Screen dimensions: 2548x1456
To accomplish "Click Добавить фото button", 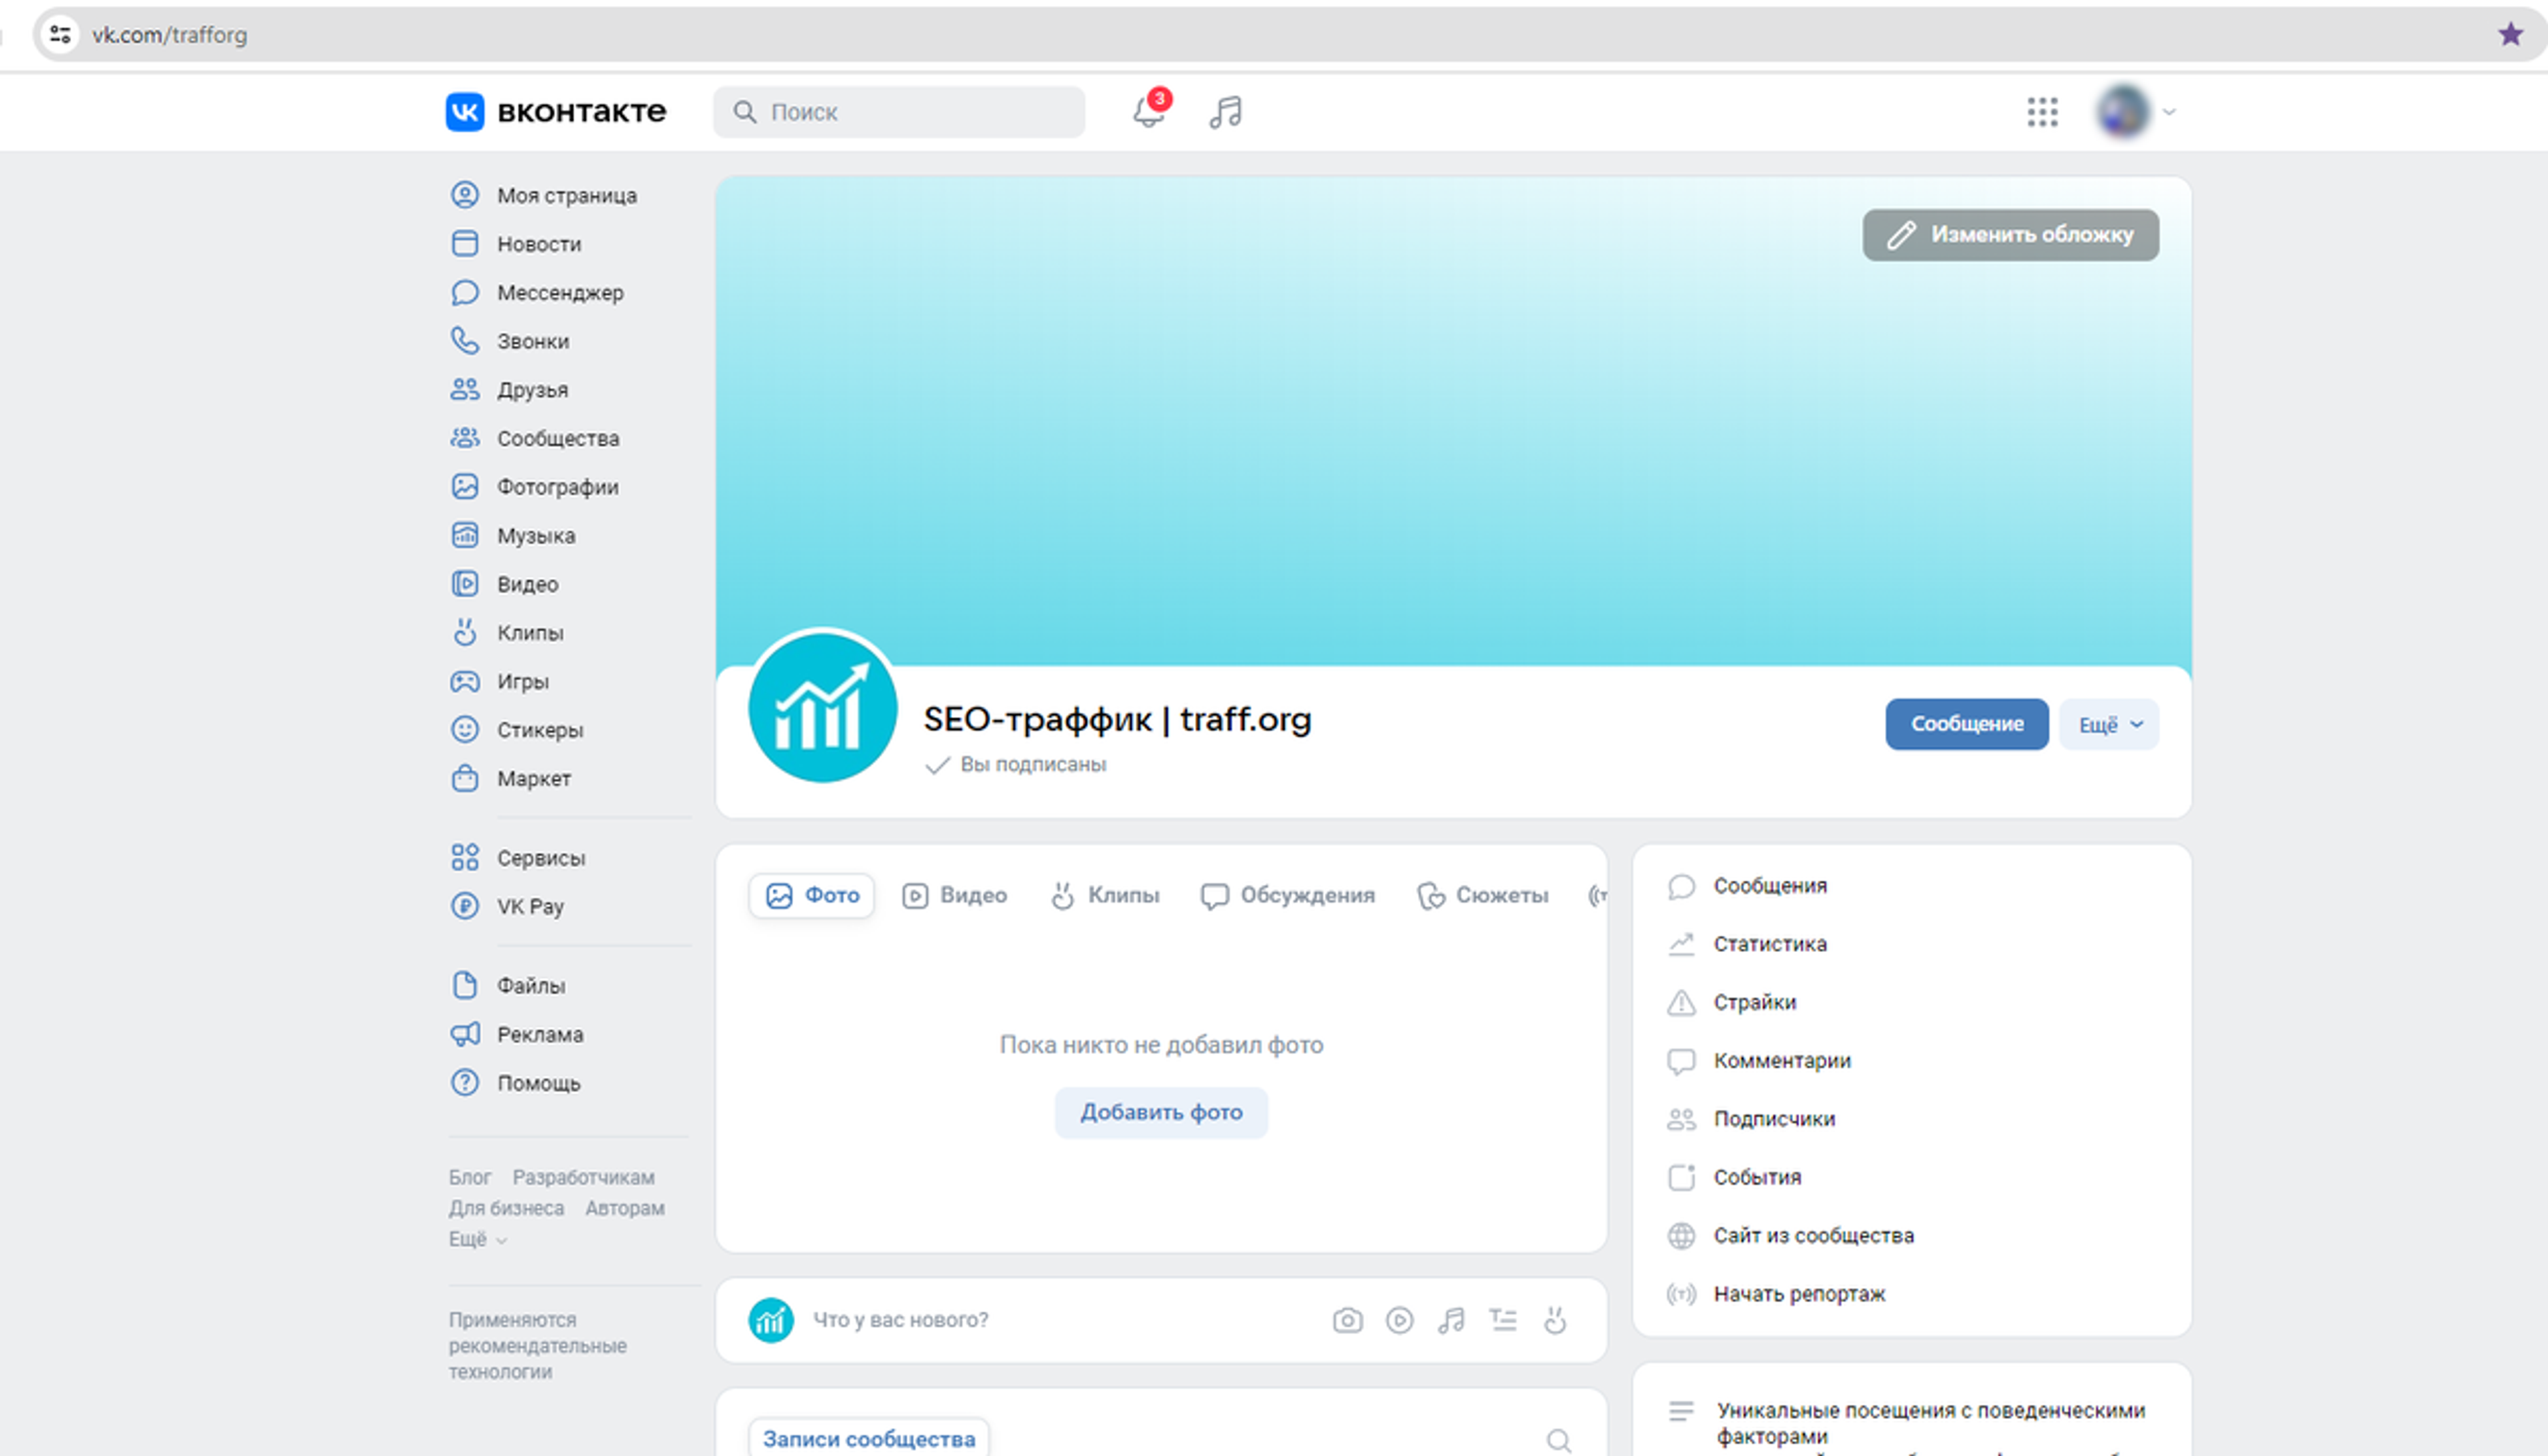I will [x=1161, y=1112].
